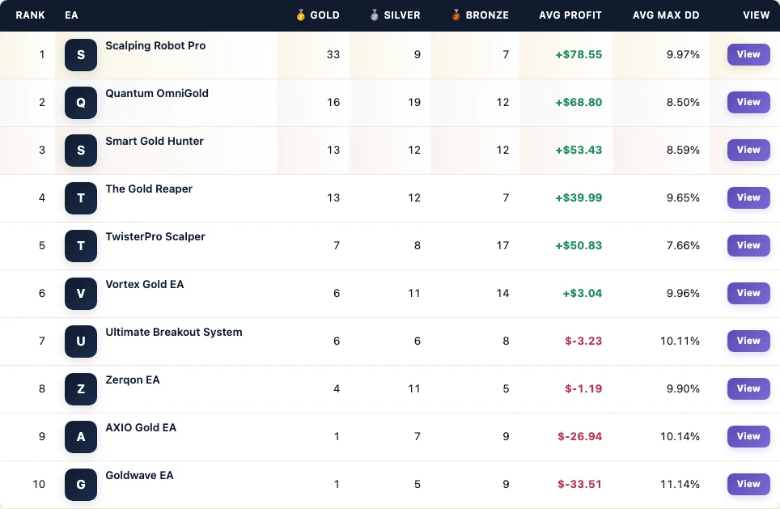Click the RANK column header

31,15
